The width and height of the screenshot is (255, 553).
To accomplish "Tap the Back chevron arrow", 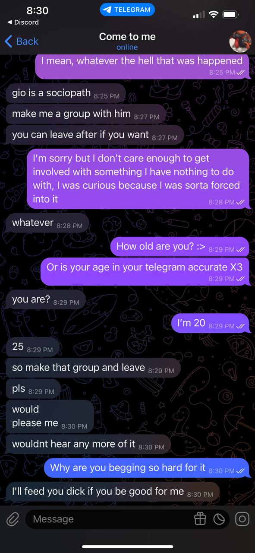I will pyautogui.click(x=8, y=41).
